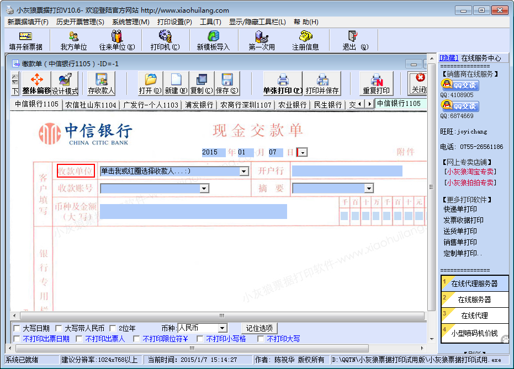The width and height of the screenshot is (514, 369).
Task: Toggle the 不打印出票日期 checkbox
Action: pyautogui.click(x=17, y=339)
